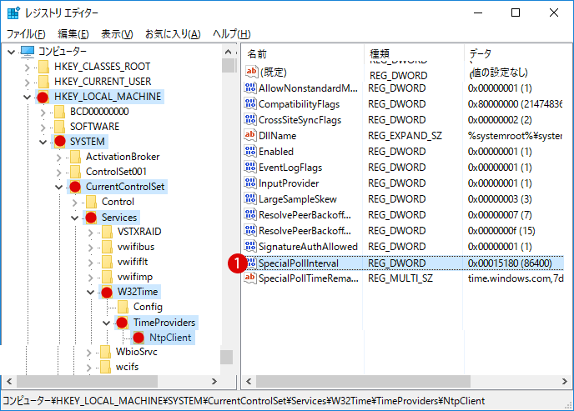Click the SOFTWARE folder icon

pyautogui.click(x=59, y=127)
